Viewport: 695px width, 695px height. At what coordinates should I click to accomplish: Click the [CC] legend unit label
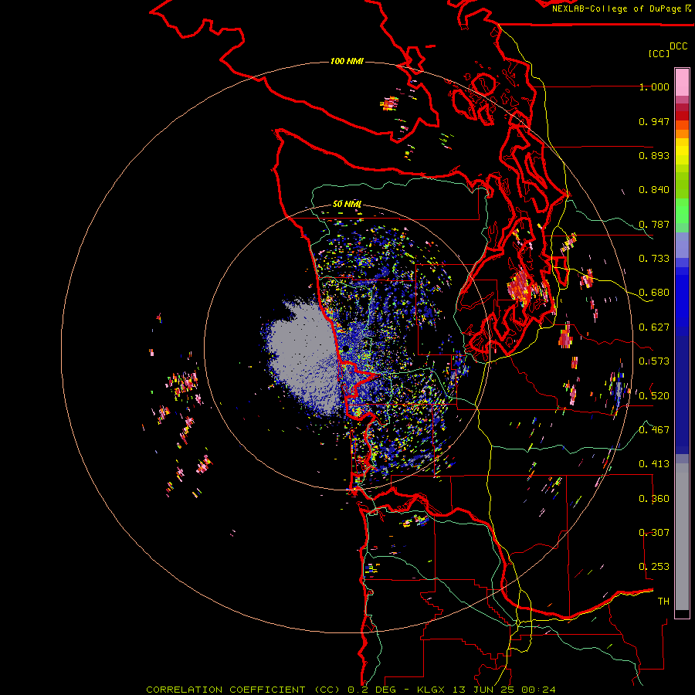tap(659, 53)
